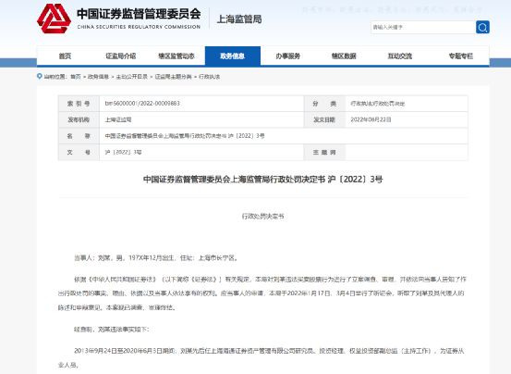Open the 专题专栏 navigation tab
The image size is (511, 374).
(460, 56)
